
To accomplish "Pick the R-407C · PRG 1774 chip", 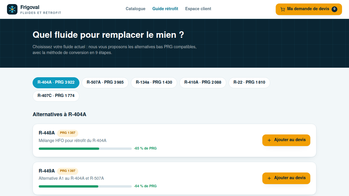I will (x=56, y=96).
